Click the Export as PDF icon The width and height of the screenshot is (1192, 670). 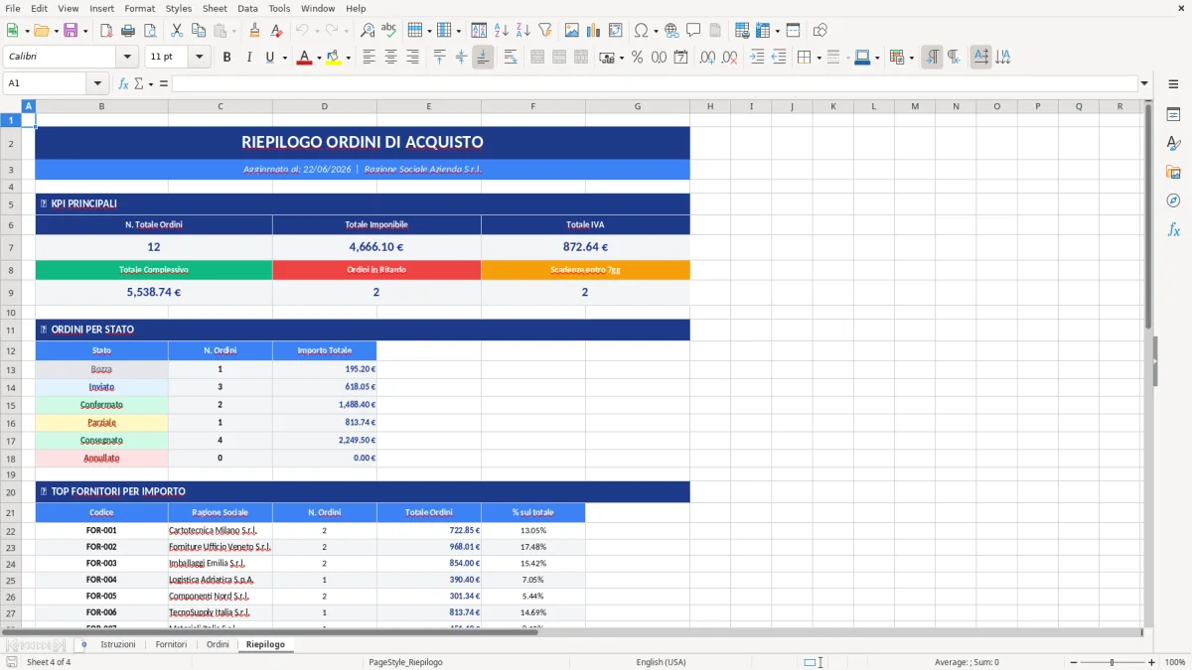pos(106,31)
